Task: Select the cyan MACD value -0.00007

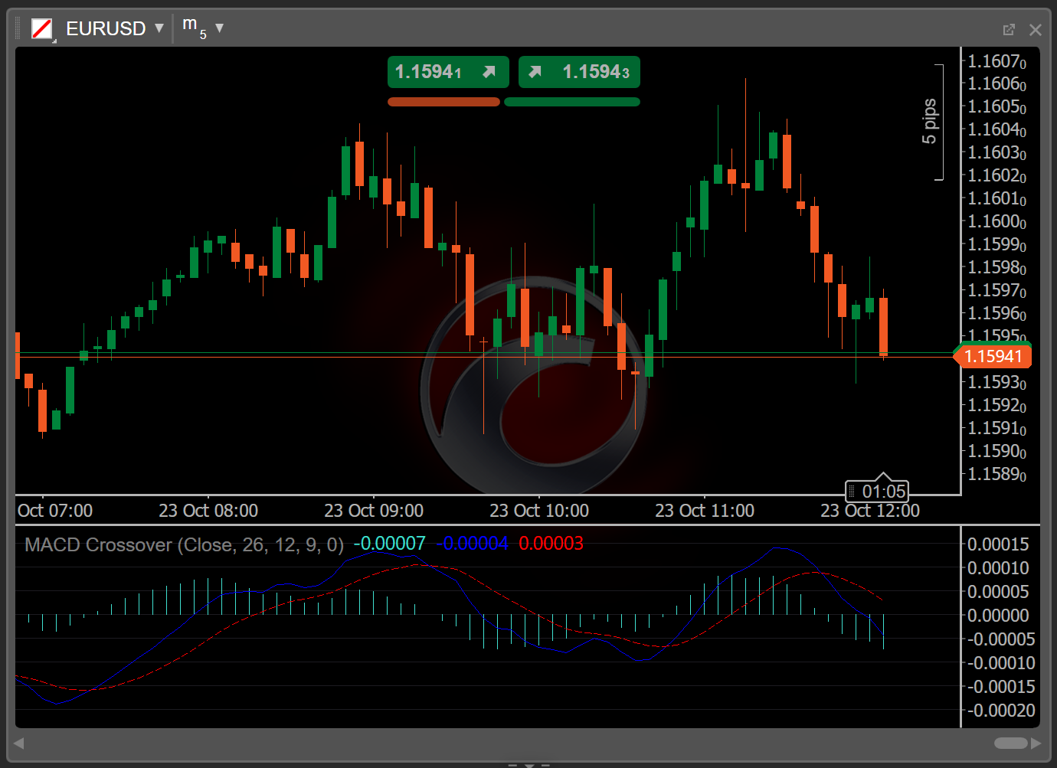Action: point(391,542)
